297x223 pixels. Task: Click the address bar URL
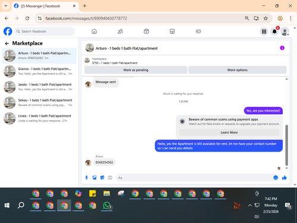click(86, 18)
